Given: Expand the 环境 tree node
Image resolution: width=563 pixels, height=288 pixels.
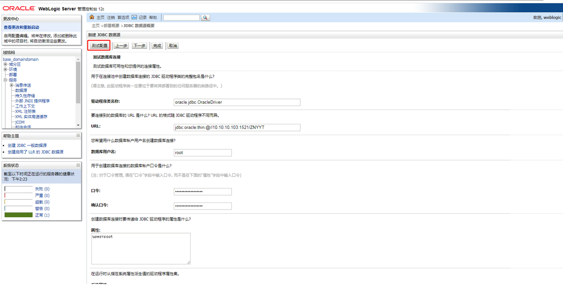Looking at the screenshot, I should tap(5, 70).
